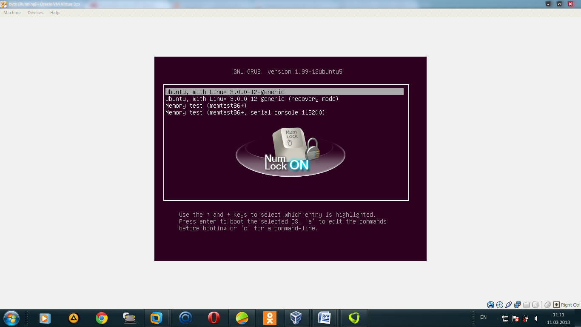Open the hardware device icon in taskbar
This screenshot has width=581, height=327.
(129, 318)
